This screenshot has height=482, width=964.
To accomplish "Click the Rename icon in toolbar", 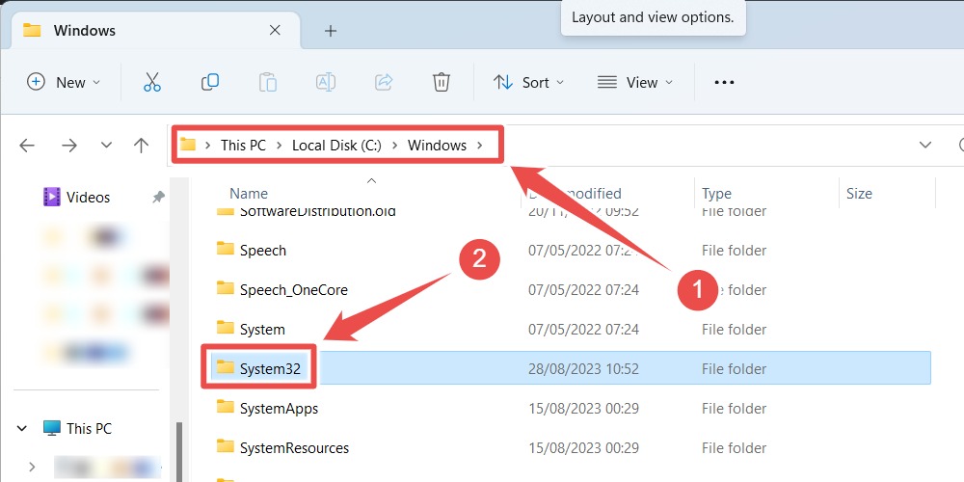I will pyautogui.click(x=325, y=82).
